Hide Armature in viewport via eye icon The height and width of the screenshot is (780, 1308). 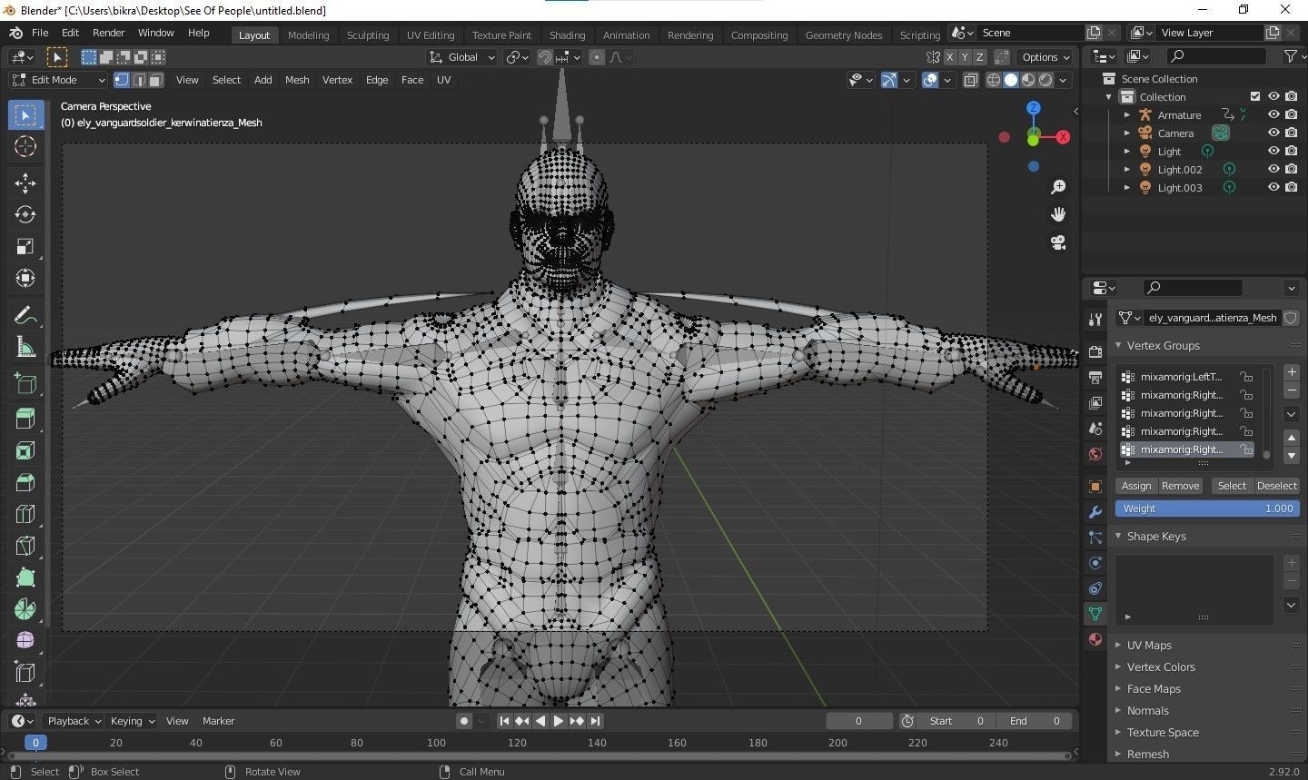click(x=1273, y=114)
